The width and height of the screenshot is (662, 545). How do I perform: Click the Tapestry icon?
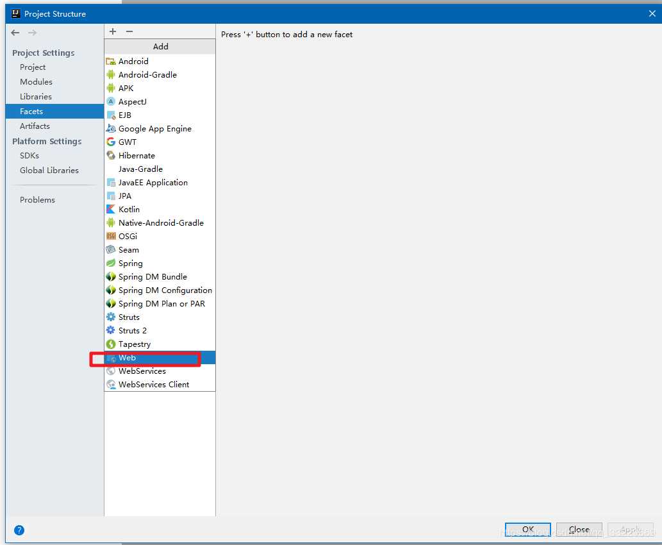coord(111,344)
